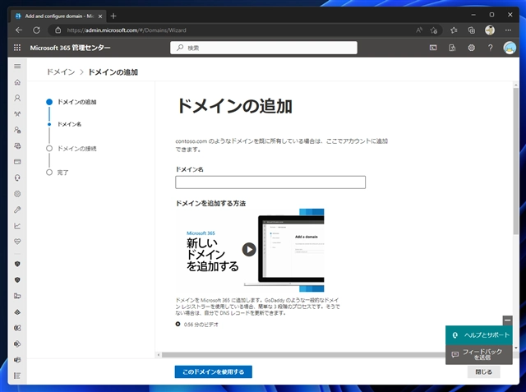The height and width of the screenshot is (392, 526).
Task: Click the browser address bar URL
Action: coord(127,30)
